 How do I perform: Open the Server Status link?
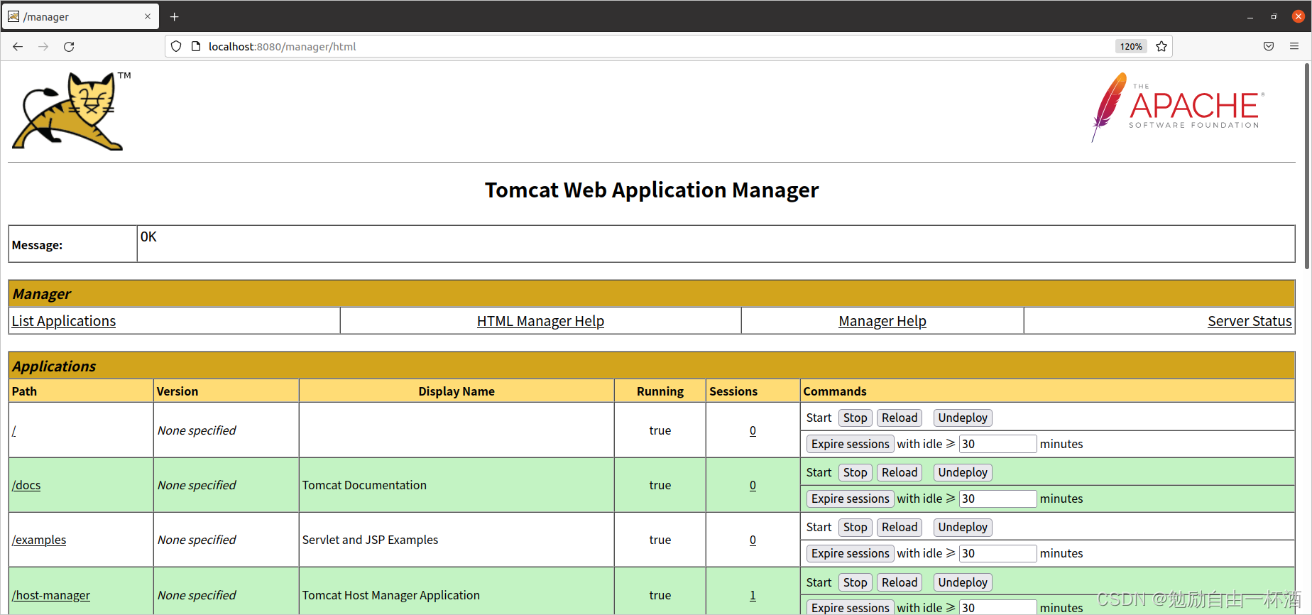pyautogui.click(x=1250, y=321)
